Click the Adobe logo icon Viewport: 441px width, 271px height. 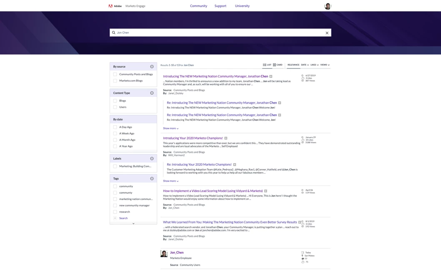pyautogui.click(x=110, y=6)
